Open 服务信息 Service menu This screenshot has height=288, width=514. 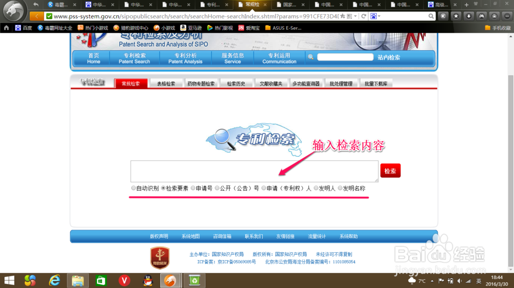tap(233, 58)
